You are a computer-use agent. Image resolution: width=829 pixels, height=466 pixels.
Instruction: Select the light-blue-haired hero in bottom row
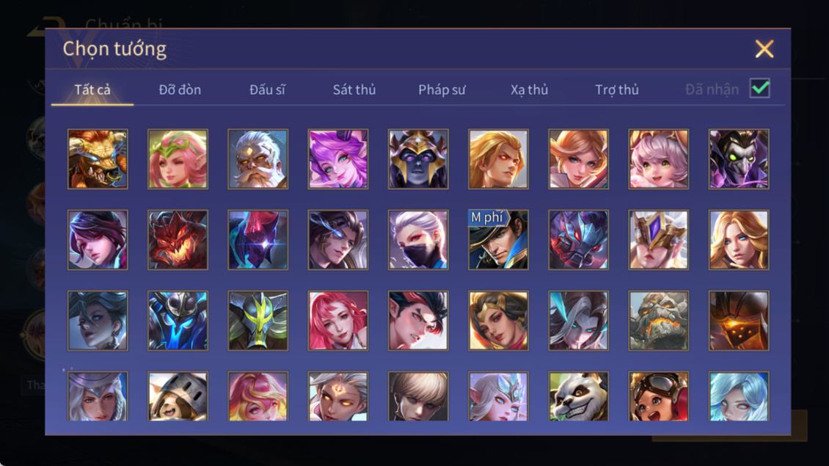[739, 396]
